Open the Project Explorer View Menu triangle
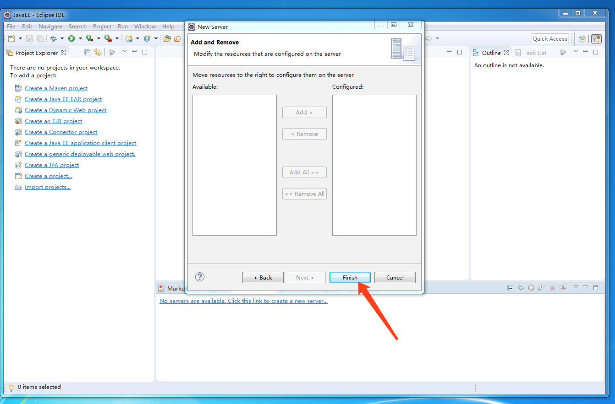The image size is (615, 404). point(125,51)
